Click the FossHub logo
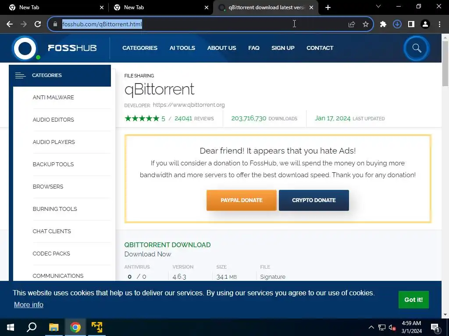 coord(54,48)
